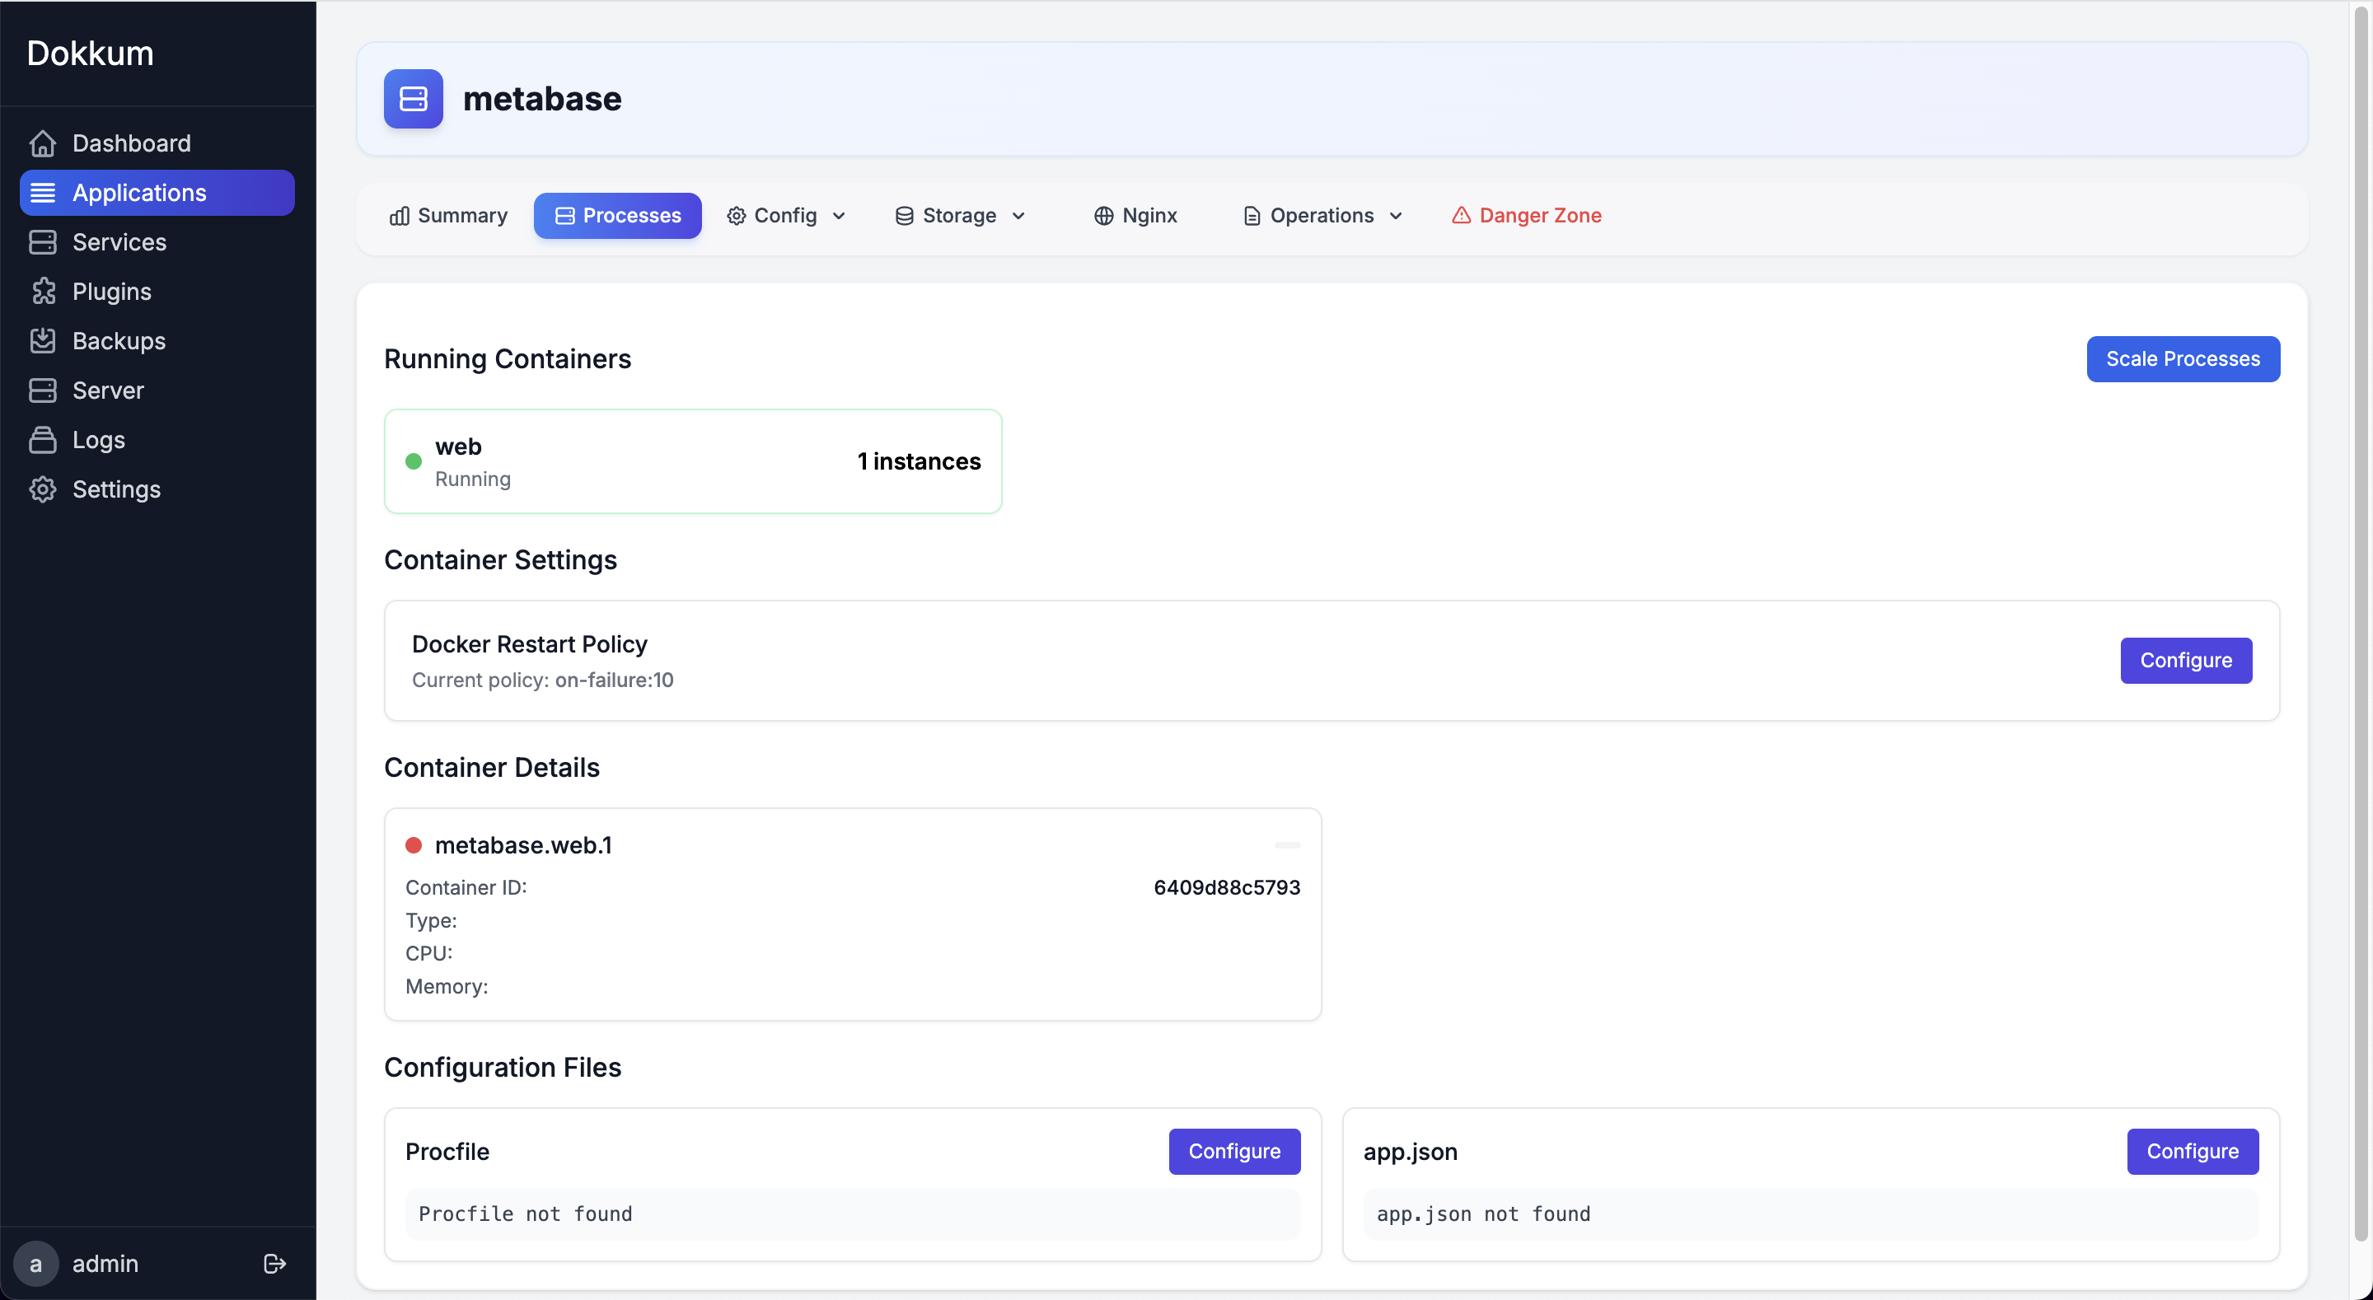Expand the Operations dropdown
2373x1300 pixels.
[x=1321, y=215]
